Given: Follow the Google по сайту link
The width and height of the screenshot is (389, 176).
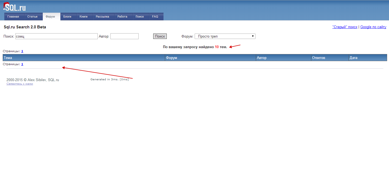Looking at the screenshot, I should pos(373,27).
